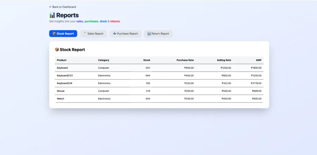Select the Watch product name
The width and height of the screenshot is (317, 155).
(x=61, y=99)
